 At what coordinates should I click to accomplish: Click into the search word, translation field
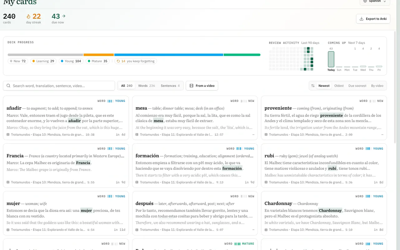(x=59, y=86)
